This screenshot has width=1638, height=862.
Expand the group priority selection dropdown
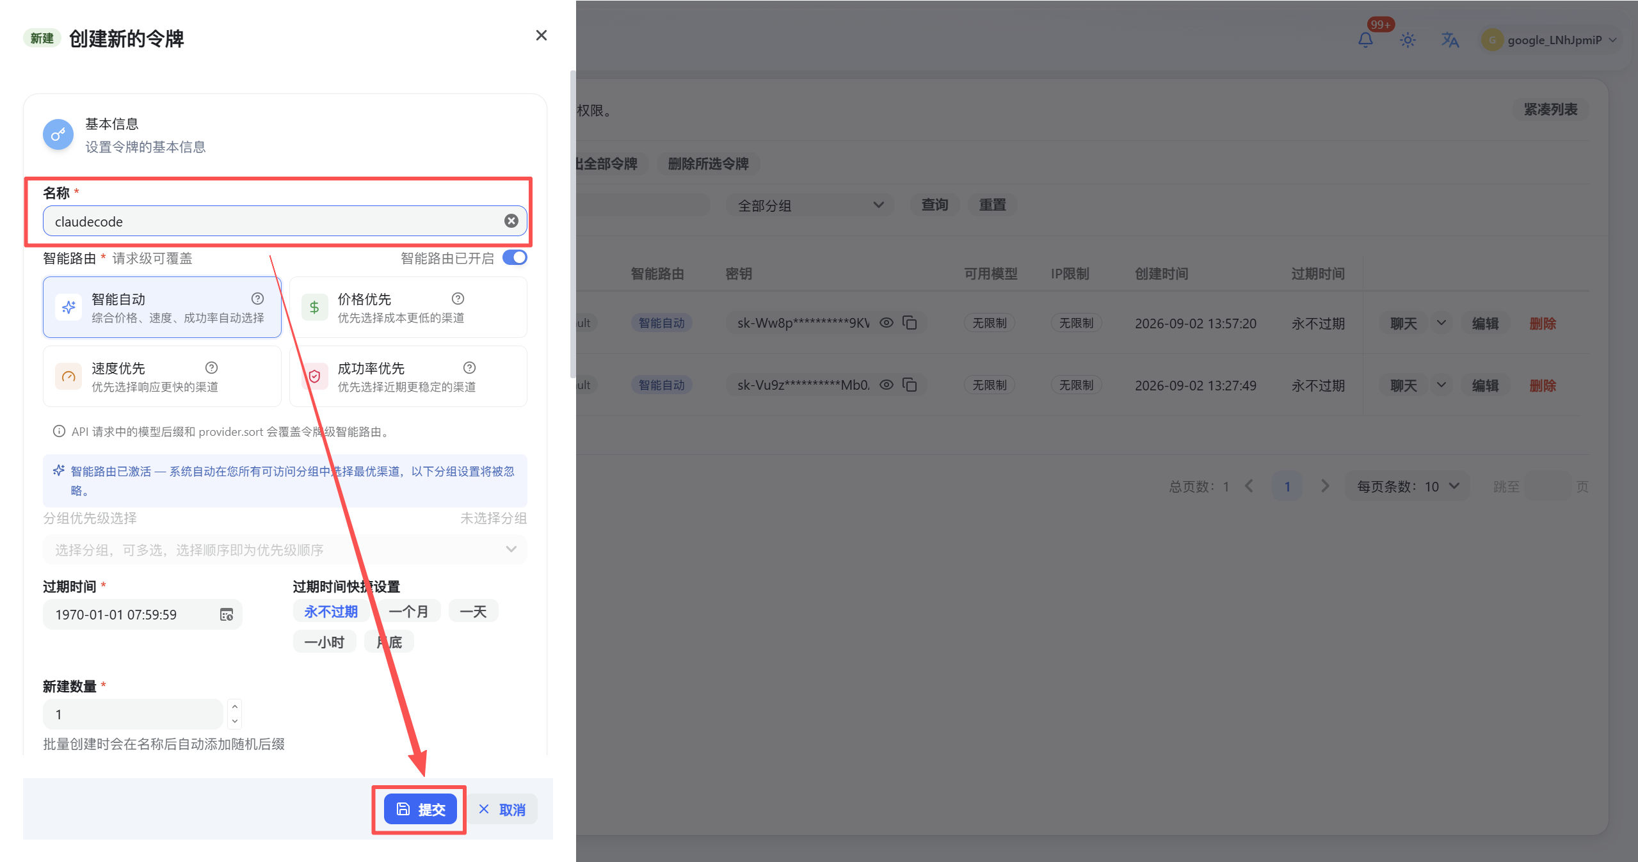[285, 550]
